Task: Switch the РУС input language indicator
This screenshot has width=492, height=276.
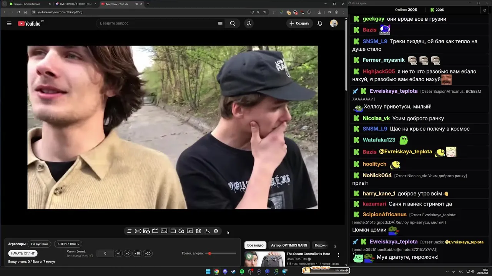Action: pos(461,271)
